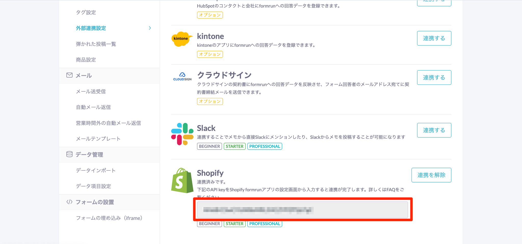Click the Slack logo icon
Image resolution: width=522 pixels, height=244 pixels.
pyautogui.click(x=182, y=134)
